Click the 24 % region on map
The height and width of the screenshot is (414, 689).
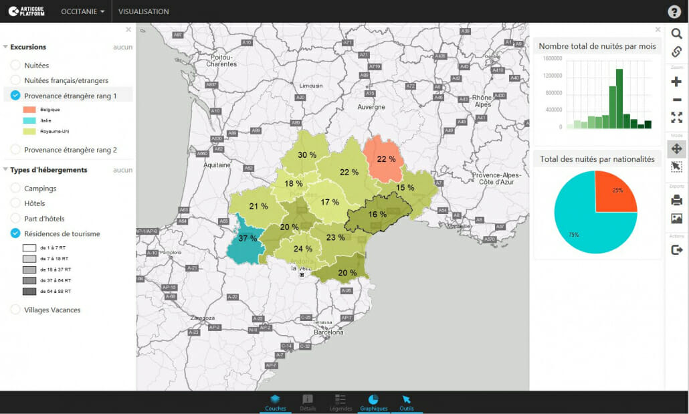click(299, 249)
